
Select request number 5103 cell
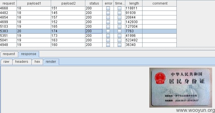pos(8,27)
